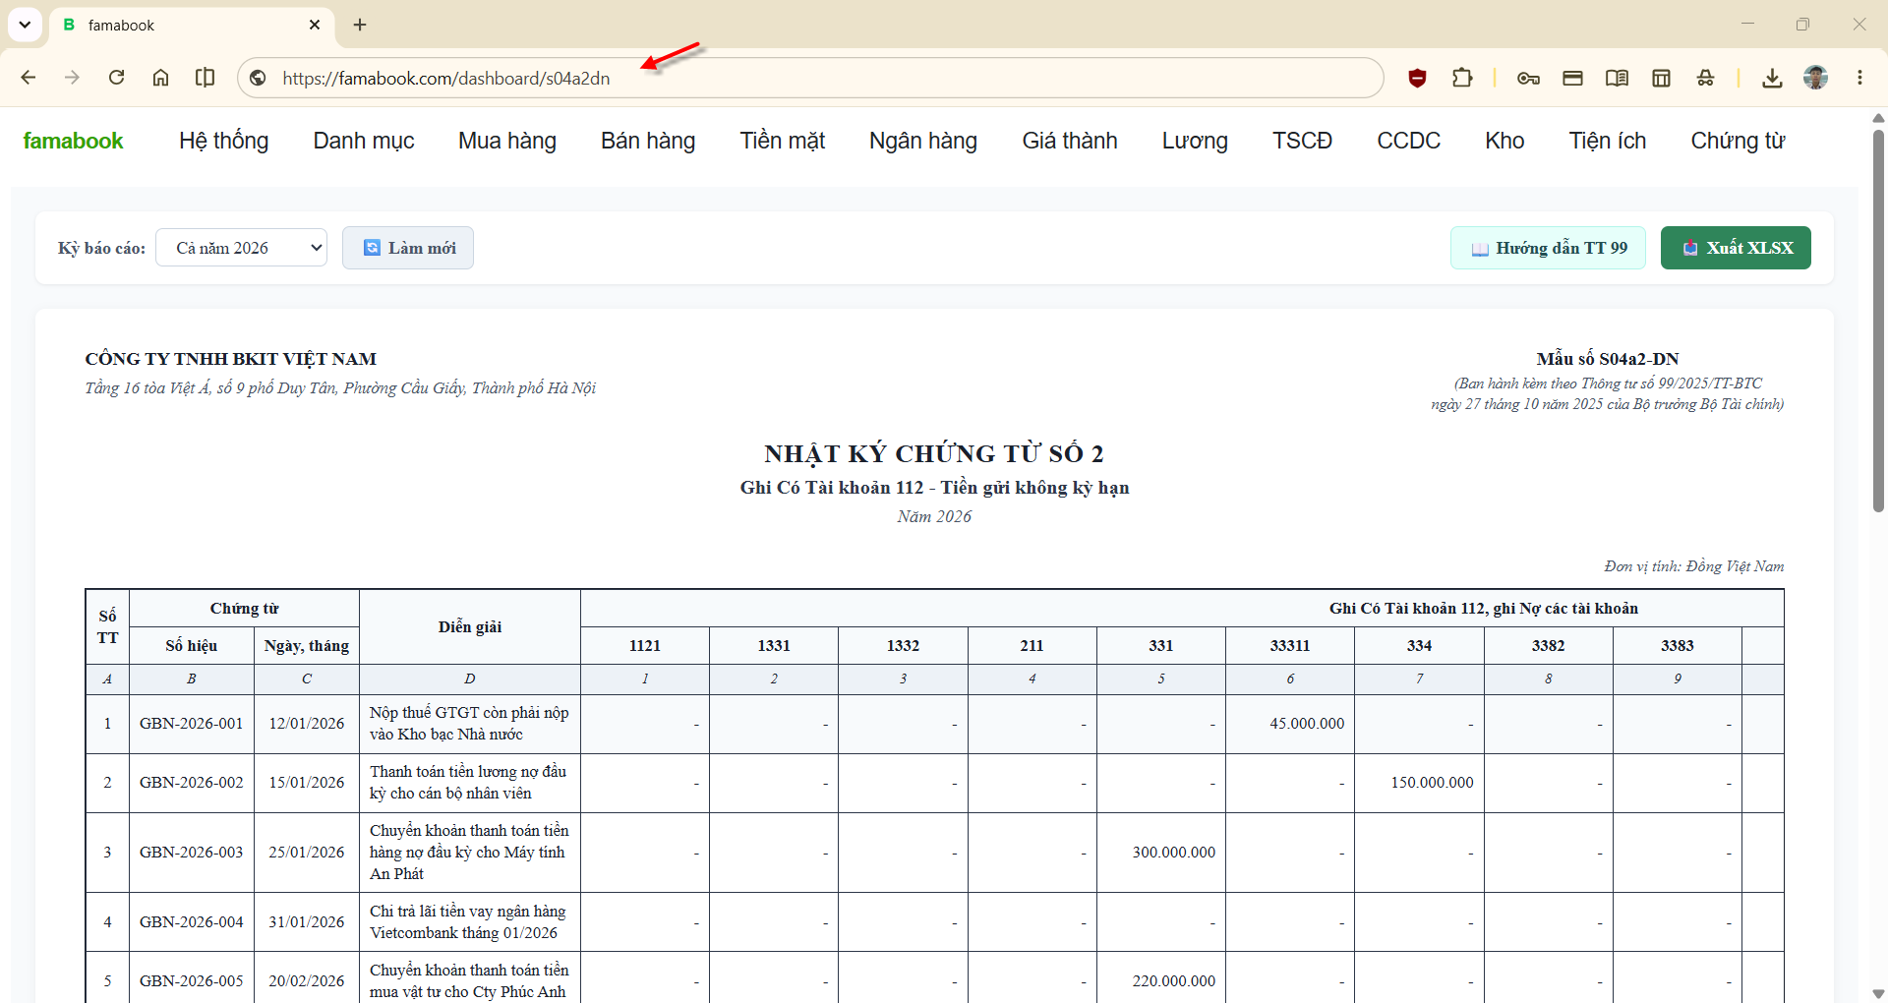This screenshot has width=1888, height=1003.
Task: Open the Ngân hàng menu
Action: coord(923,141)
